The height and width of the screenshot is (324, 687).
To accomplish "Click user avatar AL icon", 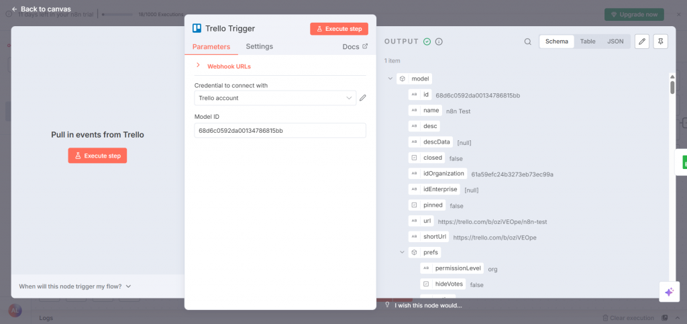I will [x=15, y=311].
